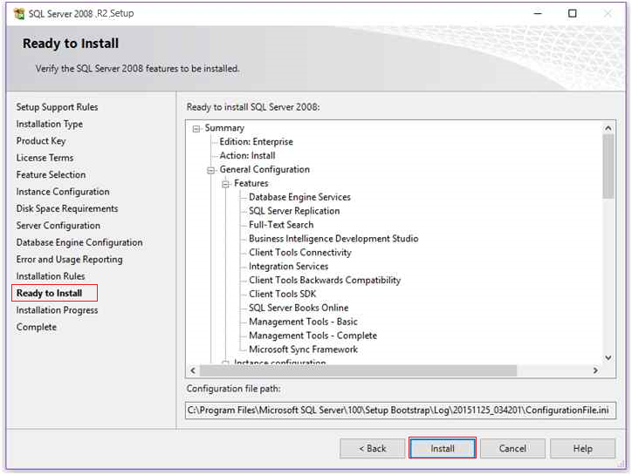Select the Action: Install tree row

pyautogui.click(x=247, y=155)
